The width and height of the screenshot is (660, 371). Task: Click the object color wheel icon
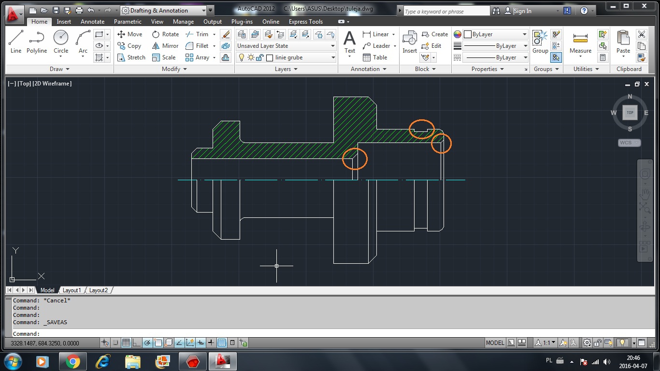458,34
